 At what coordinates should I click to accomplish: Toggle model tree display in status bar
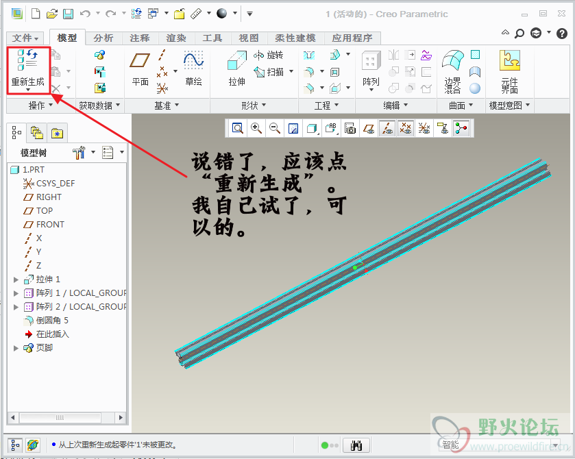pyautogui.click(x=15, y=445)
